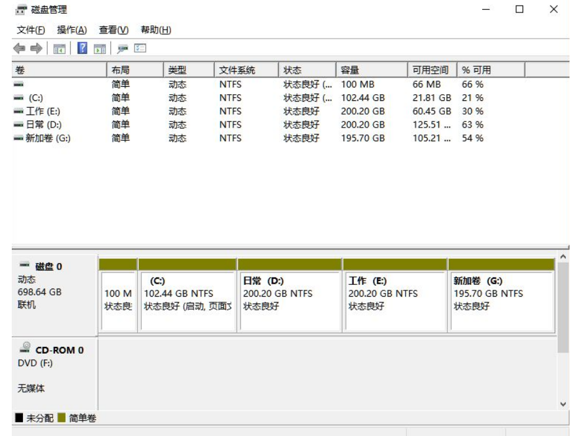The height and width of the screenshot is (436, 572).
Task: Select the 工作 (E:) partition in disk map
Action: (x=394, y=294)
